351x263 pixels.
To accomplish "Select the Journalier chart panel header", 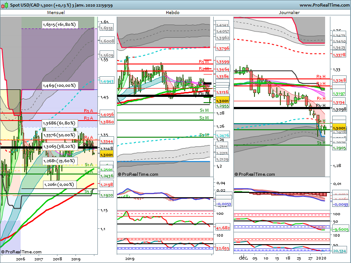I will click(289, 13).
